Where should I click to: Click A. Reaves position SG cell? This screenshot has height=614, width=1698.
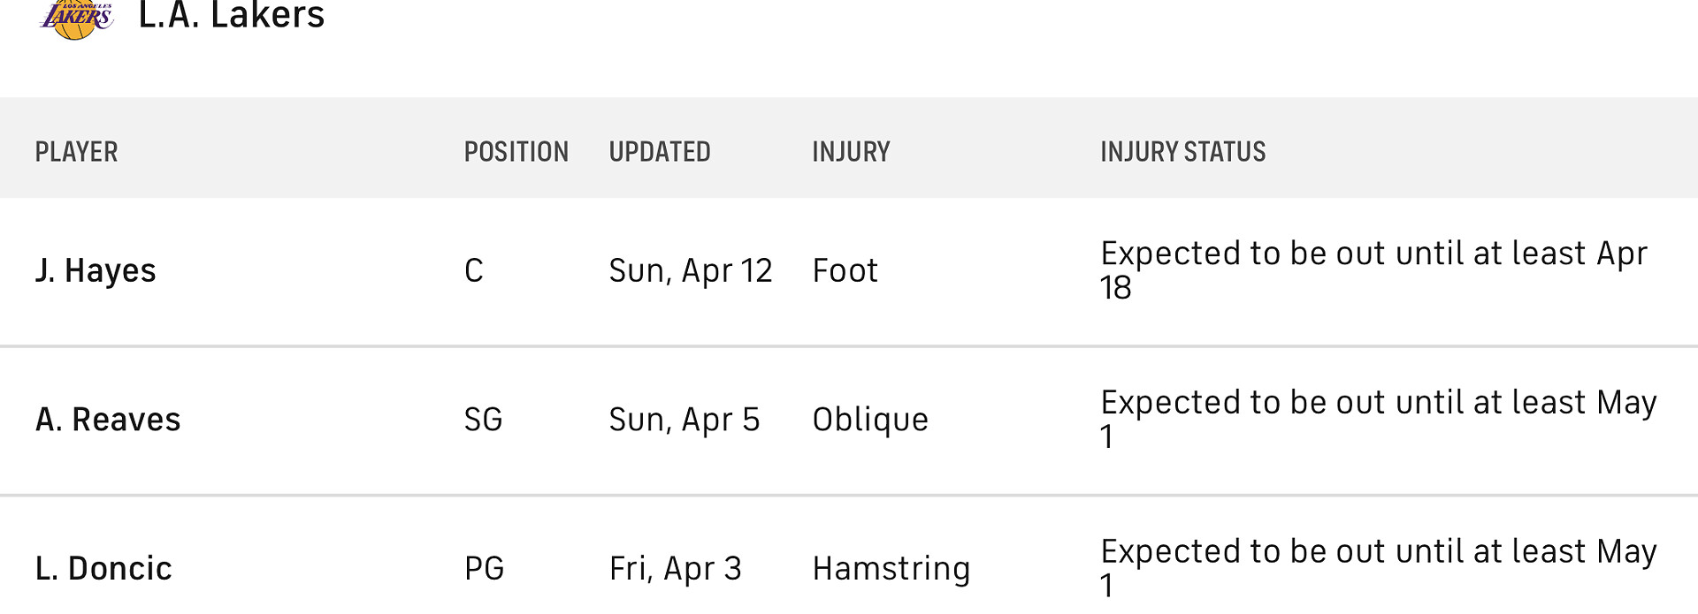pos(483,420)
